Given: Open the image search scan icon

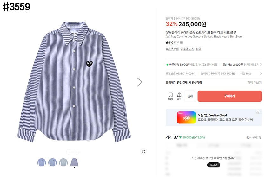Looking at the screenshot, I should coord(143,151).
